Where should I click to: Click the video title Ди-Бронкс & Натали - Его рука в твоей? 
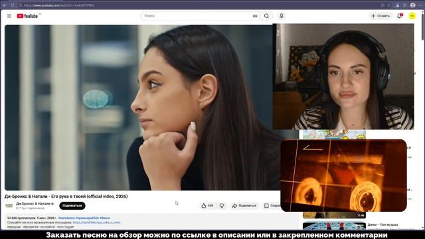(66, 197)
